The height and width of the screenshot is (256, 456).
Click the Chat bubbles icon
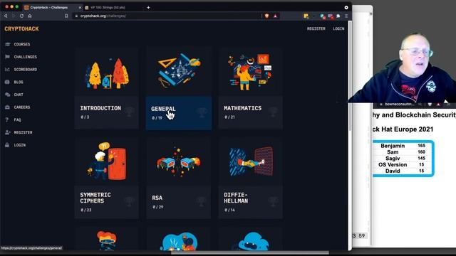8,95
